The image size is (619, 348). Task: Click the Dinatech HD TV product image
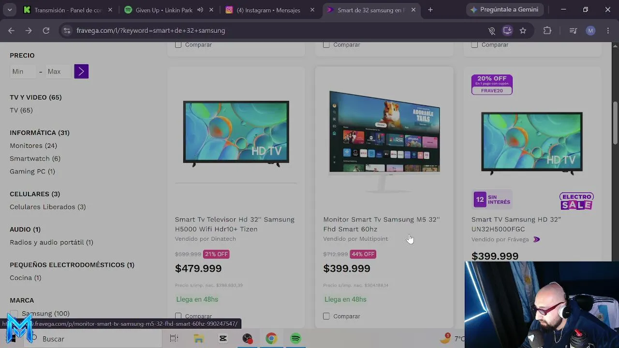click(236, 133)
